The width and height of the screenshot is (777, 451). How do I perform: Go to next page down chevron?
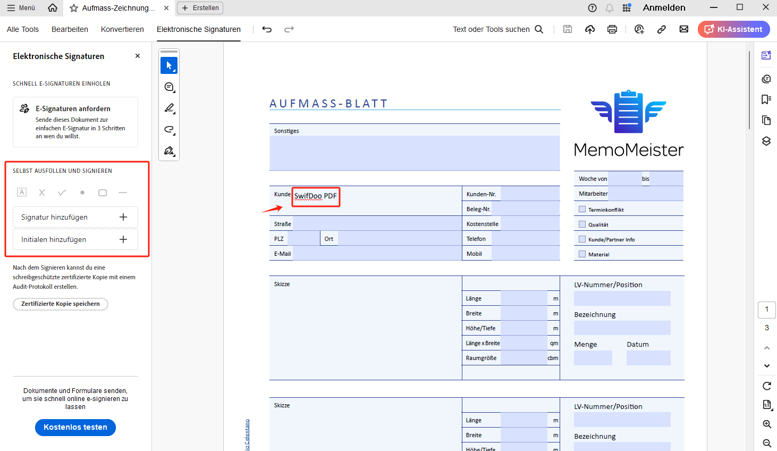pyautogui.click(x=766, y=365)
